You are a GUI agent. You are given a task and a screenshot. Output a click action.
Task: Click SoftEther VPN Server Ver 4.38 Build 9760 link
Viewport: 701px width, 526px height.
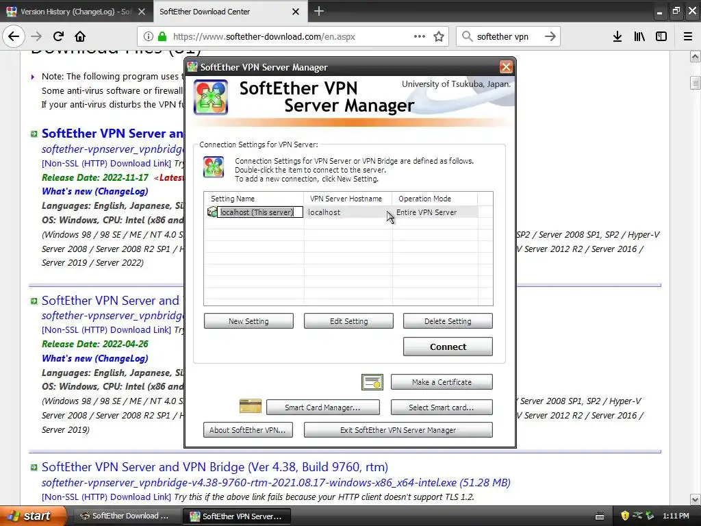coord(214,467)
